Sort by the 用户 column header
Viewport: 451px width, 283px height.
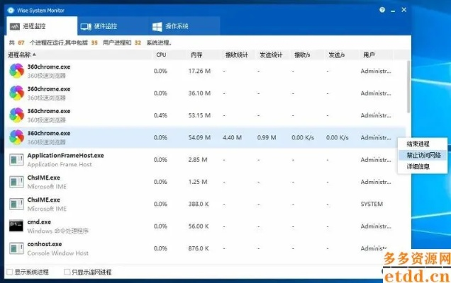[x=377, y=54]
